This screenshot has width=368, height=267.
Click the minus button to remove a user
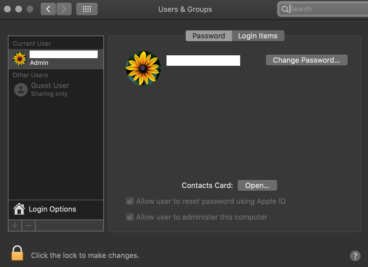point(29,226)
